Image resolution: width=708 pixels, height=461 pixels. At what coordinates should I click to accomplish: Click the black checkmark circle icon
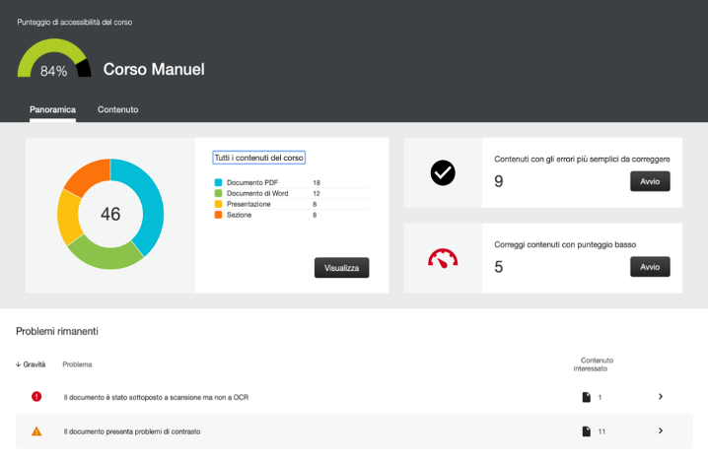(443, 173)
